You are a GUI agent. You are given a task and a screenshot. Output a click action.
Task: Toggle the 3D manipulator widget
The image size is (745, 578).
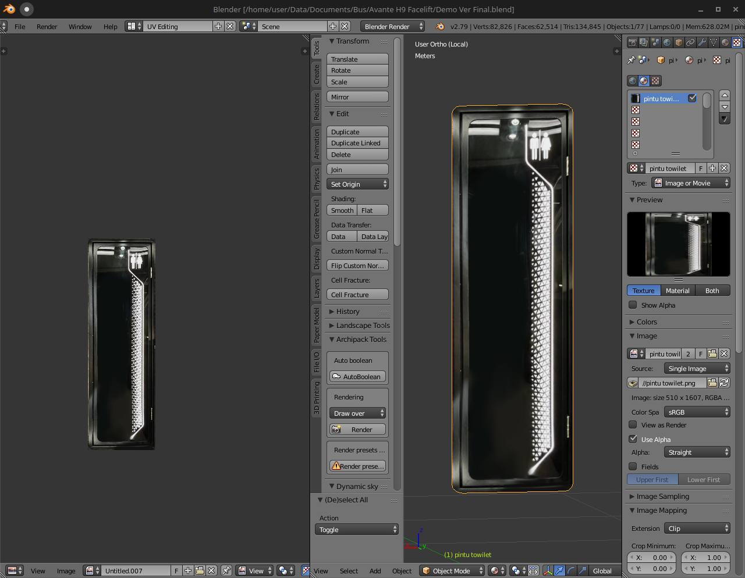[548, 570]
